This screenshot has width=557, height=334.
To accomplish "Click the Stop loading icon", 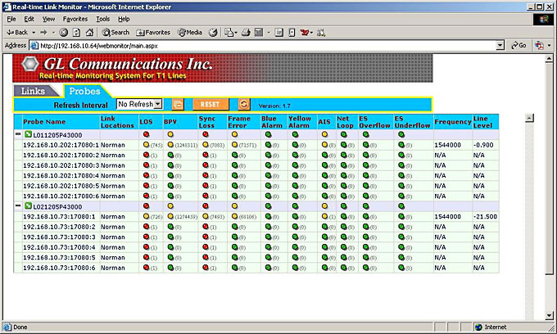I will pyautogui.click(x=64, y=33).
